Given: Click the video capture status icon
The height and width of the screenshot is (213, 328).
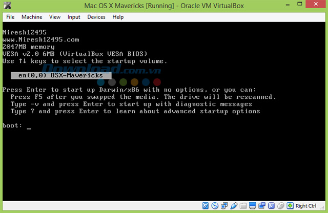Looking at the screenshot, I should coord(262,206).
